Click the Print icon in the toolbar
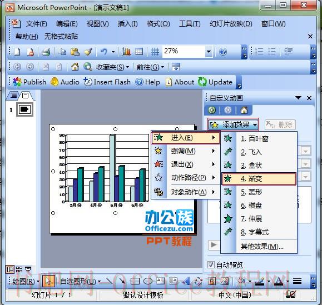Viewport: 322px width, 305px height. [46, 52]
